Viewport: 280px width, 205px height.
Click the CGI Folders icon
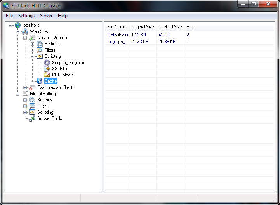point(47,75)
